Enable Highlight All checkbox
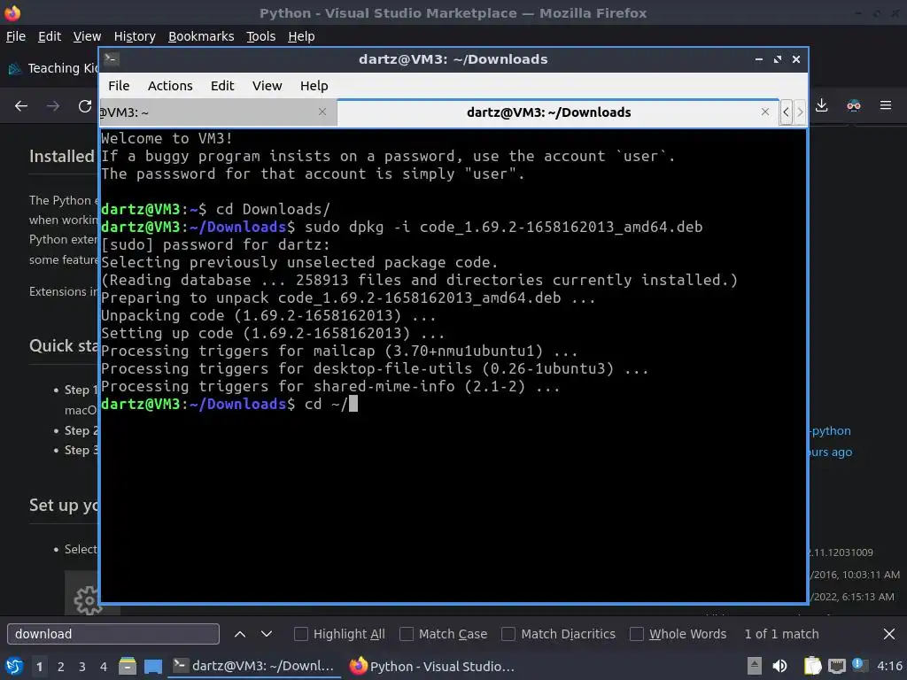 (x=301, y=634)
